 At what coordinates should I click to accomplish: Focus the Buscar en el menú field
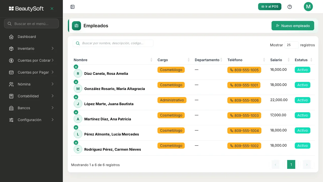pos(31,24)
